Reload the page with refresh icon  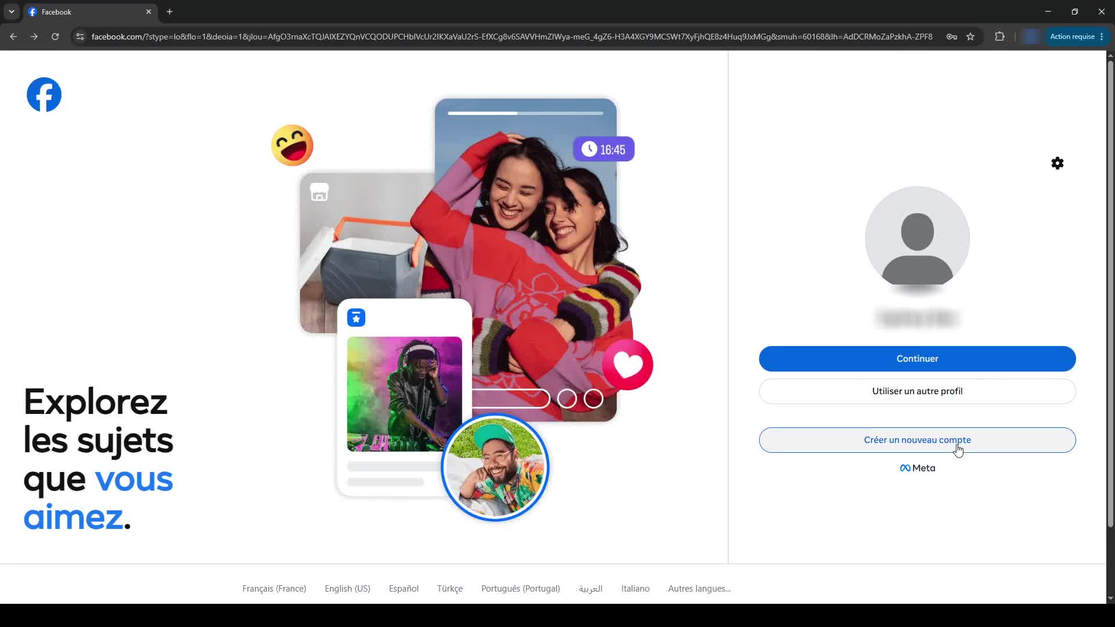tap(55, 37)
